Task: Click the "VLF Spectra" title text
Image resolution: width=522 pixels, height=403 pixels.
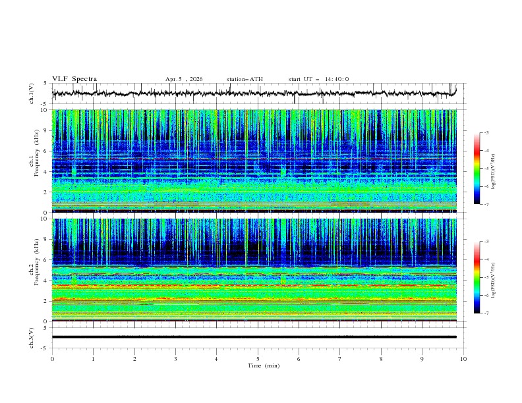Action: pos(74,79)
